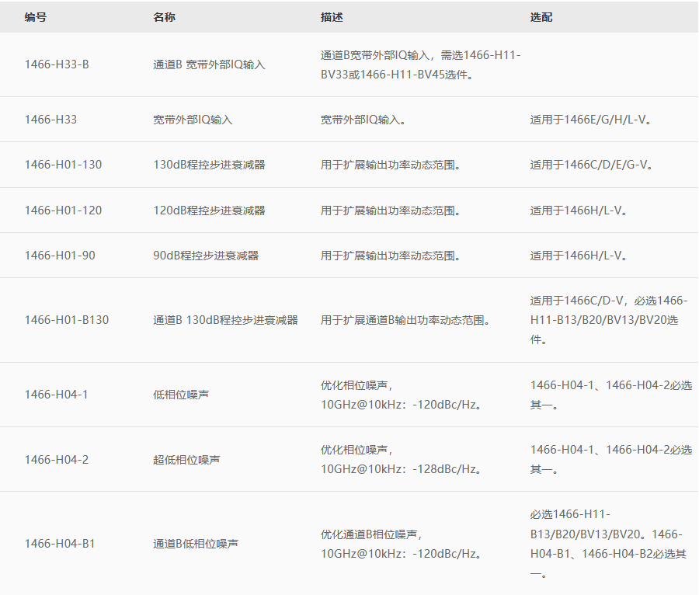Image resolution: width=699 pixels, height=595 pixels.
Task: Click the 编号 column header
Action: tap(35, 17)
